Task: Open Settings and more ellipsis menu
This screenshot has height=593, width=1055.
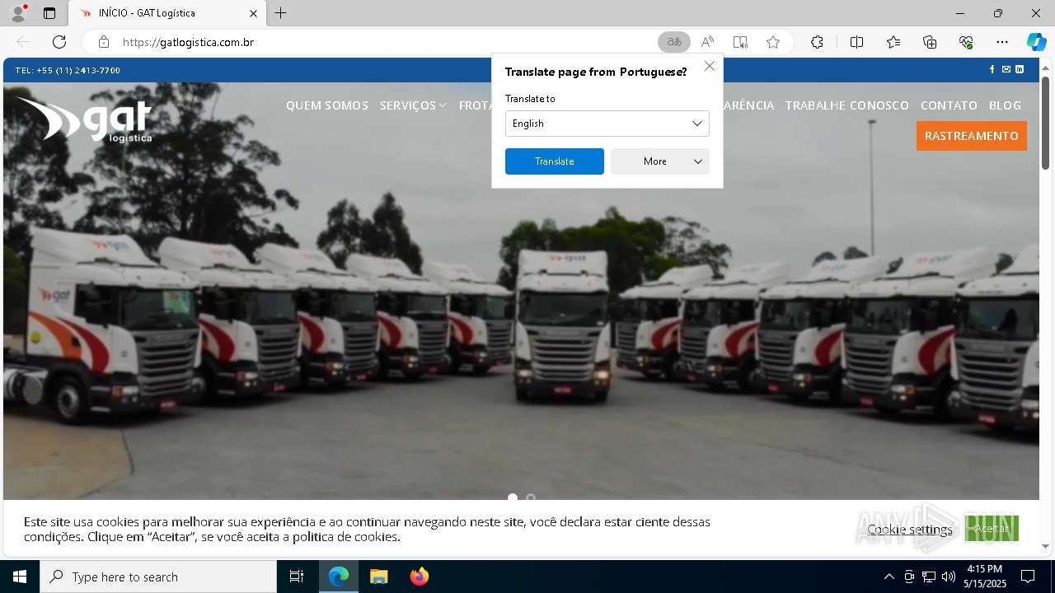Action: click(x=1002, y=42)
